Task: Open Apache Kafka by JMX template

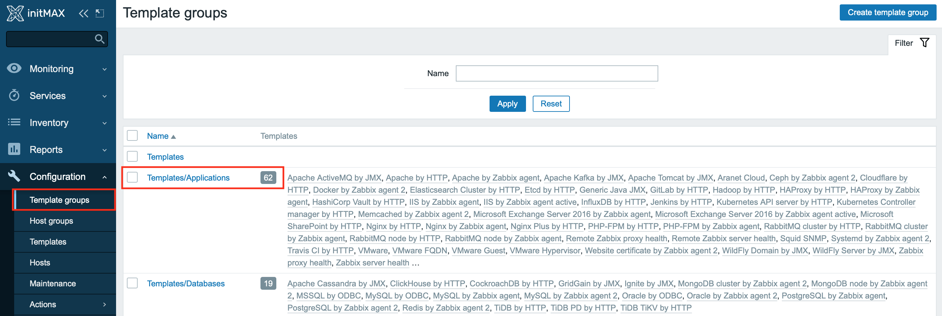Action: (584, 178)
